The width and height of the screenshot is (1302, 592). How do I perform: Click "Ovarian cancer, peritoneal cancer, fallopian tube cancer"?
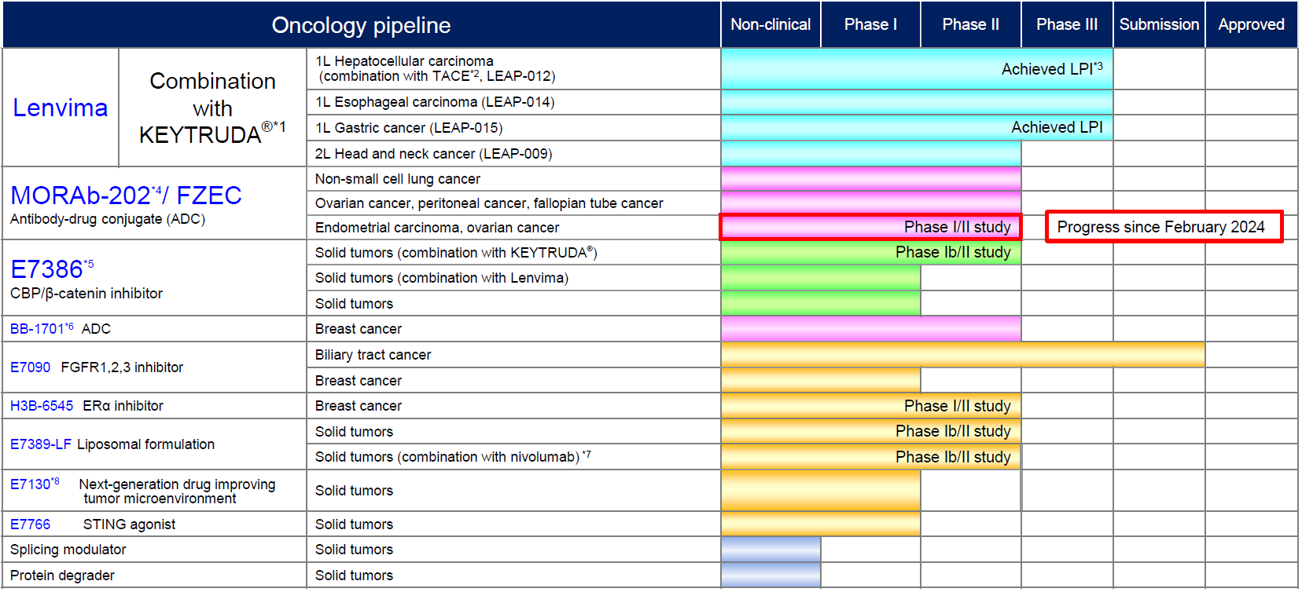tap(489, 203)
